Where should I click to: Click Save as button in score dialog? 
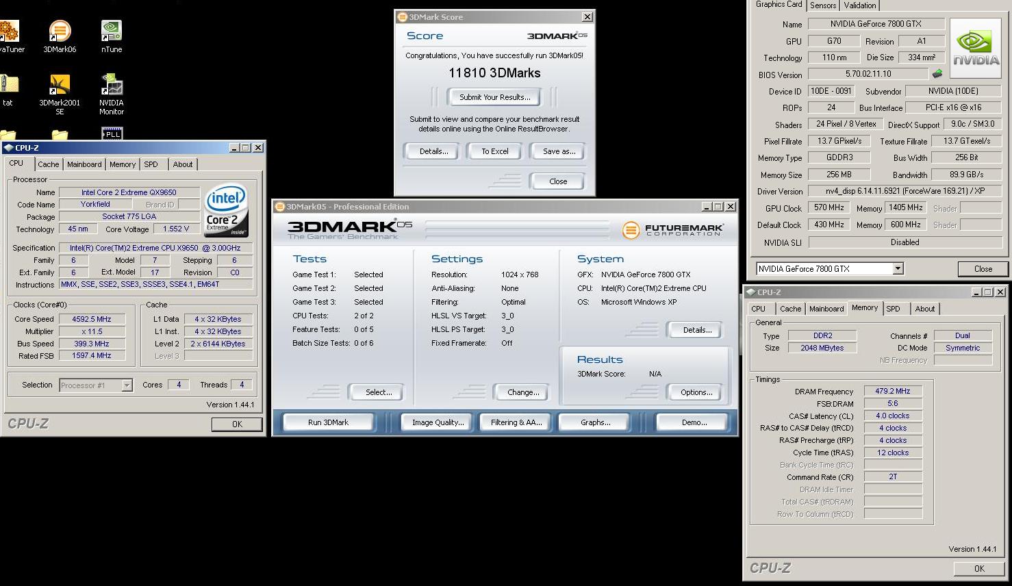[559, 151]
